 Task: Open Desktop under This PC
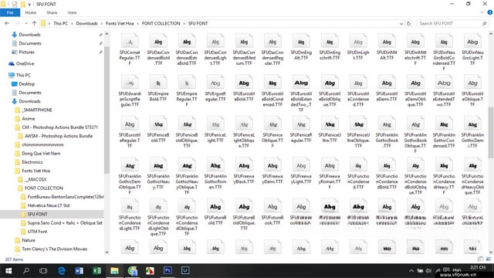[x=27, y=84]
